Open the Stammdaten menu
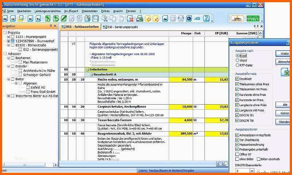This screenshot has height=175, width=292. (89, 11)
